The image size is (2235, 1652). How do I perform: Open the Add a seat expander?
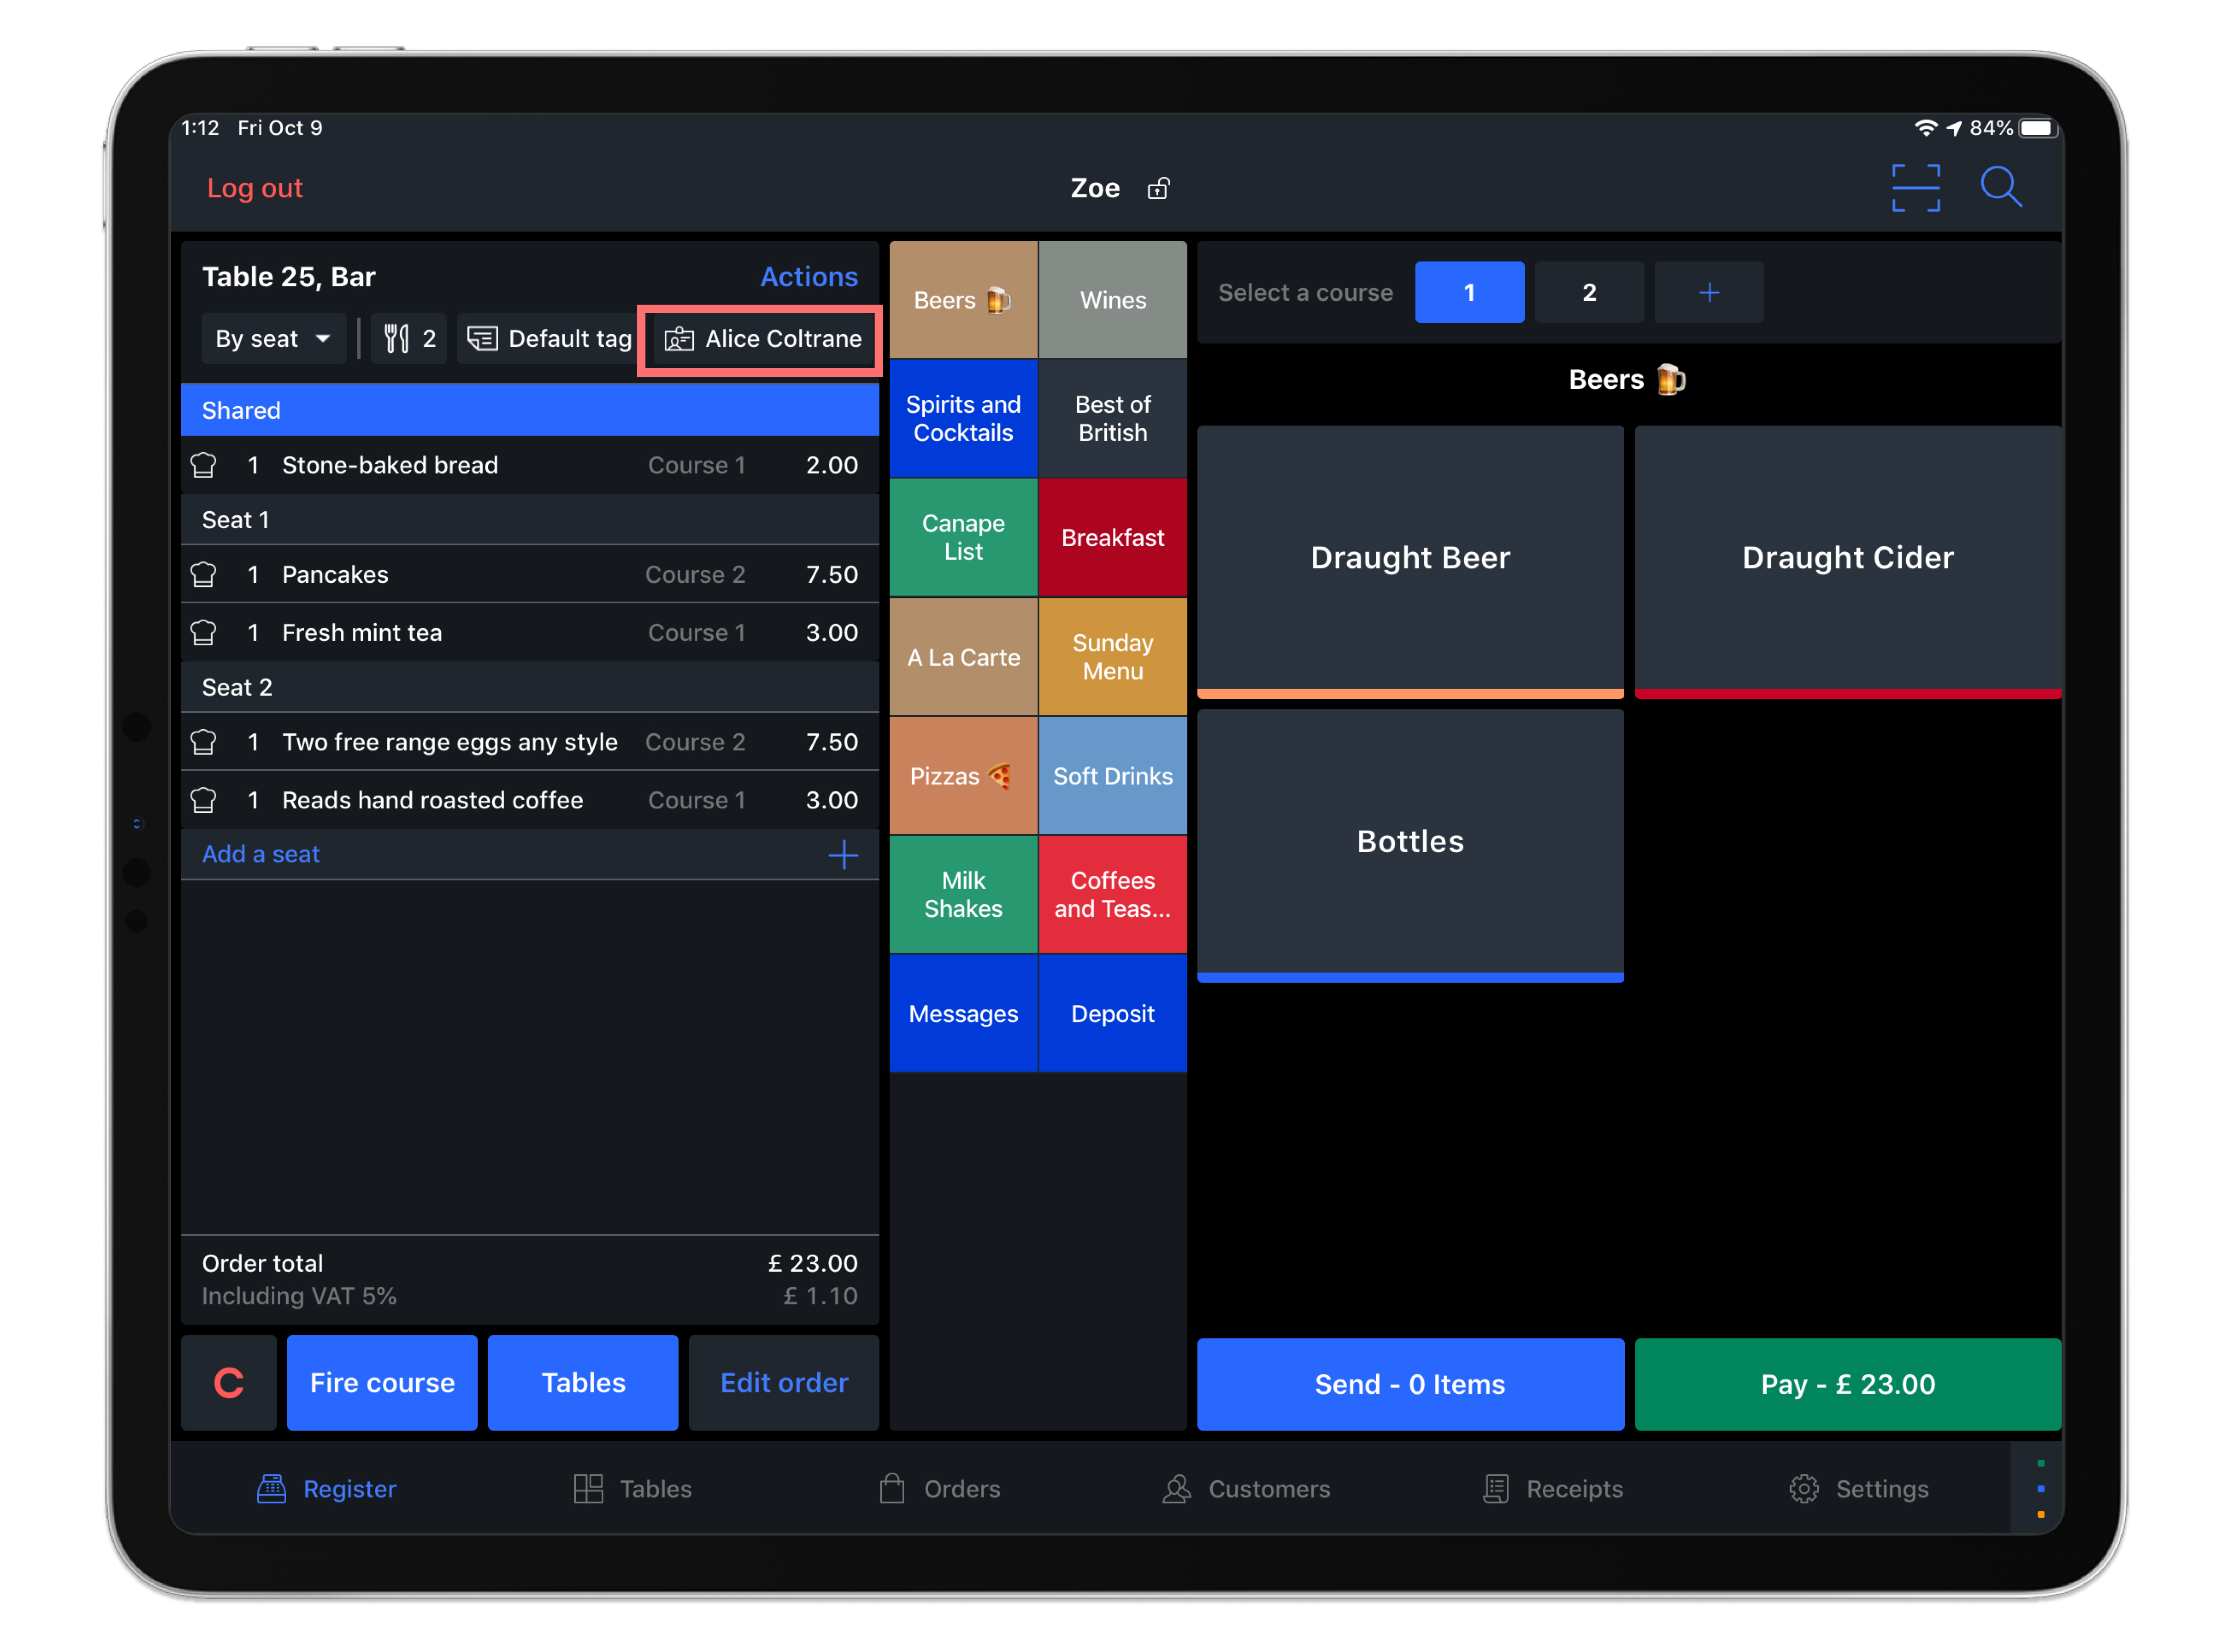pyautogui.click(x=845, y=852)
